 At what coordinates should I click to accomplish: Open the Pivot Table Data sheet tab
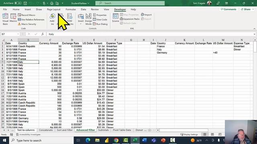(122, 130)
